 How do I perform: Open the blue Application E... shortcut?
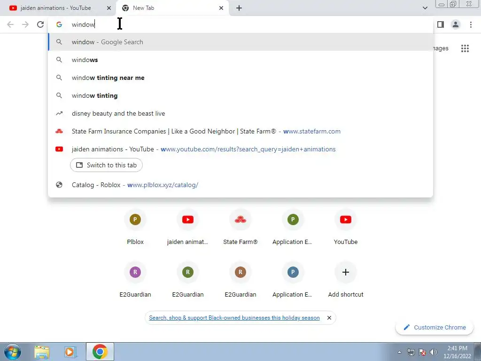(x=293, y=279)
